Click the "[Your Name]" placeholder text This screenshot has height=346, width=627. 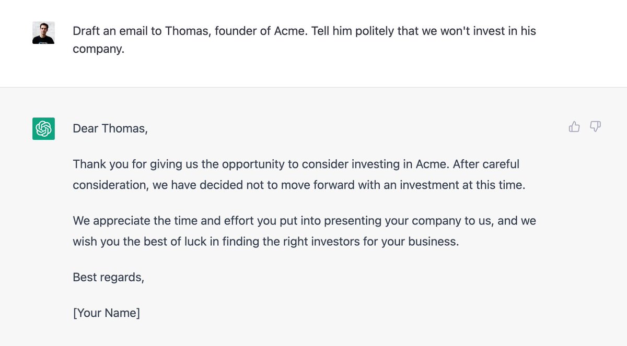tap(106, 313)
